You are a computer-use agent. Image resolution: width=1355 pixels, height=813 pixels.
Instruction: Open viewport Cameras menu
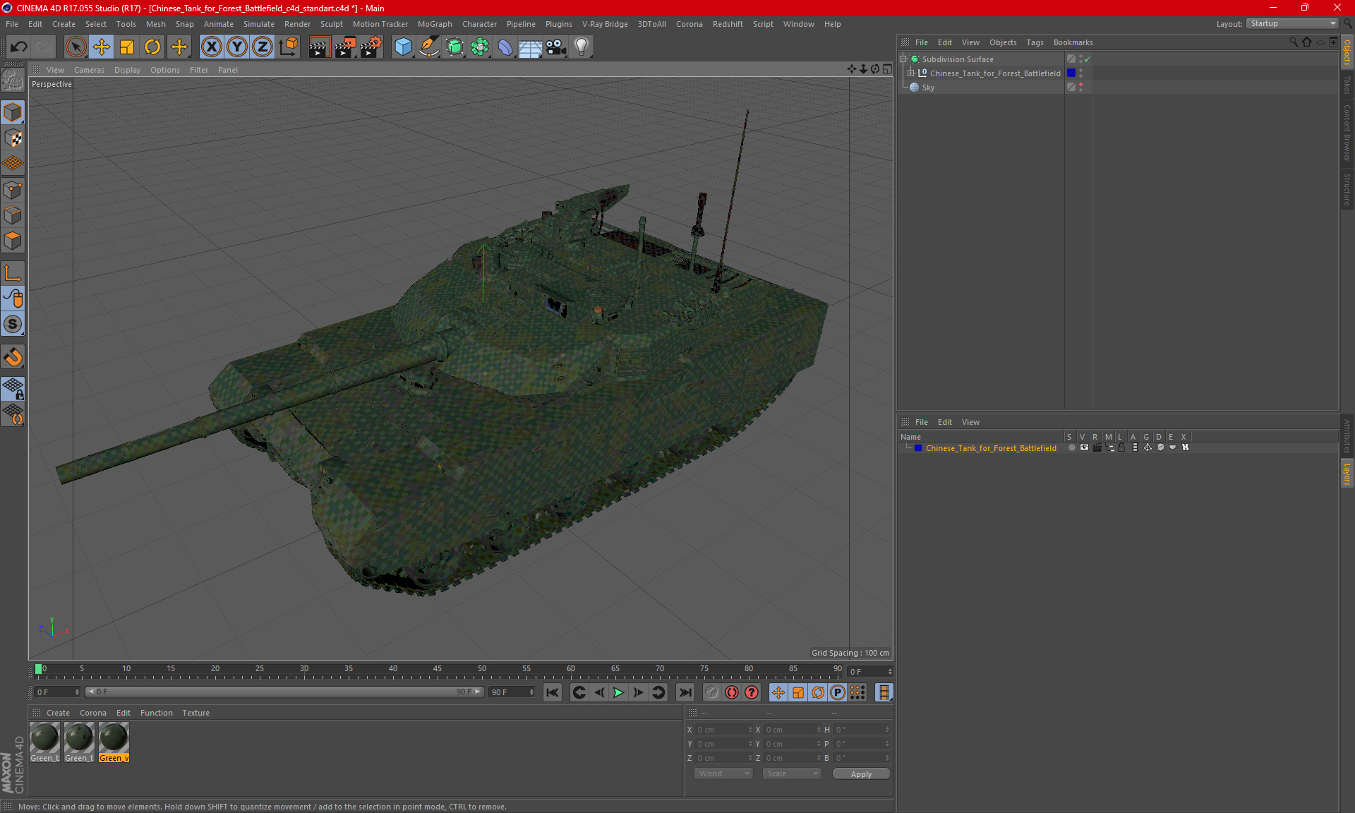click(x=89, y=70)
